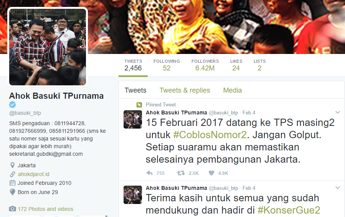Retweet the pinned tweet via retweet icon
Screen dimensions: 345x217
point(181,173)
